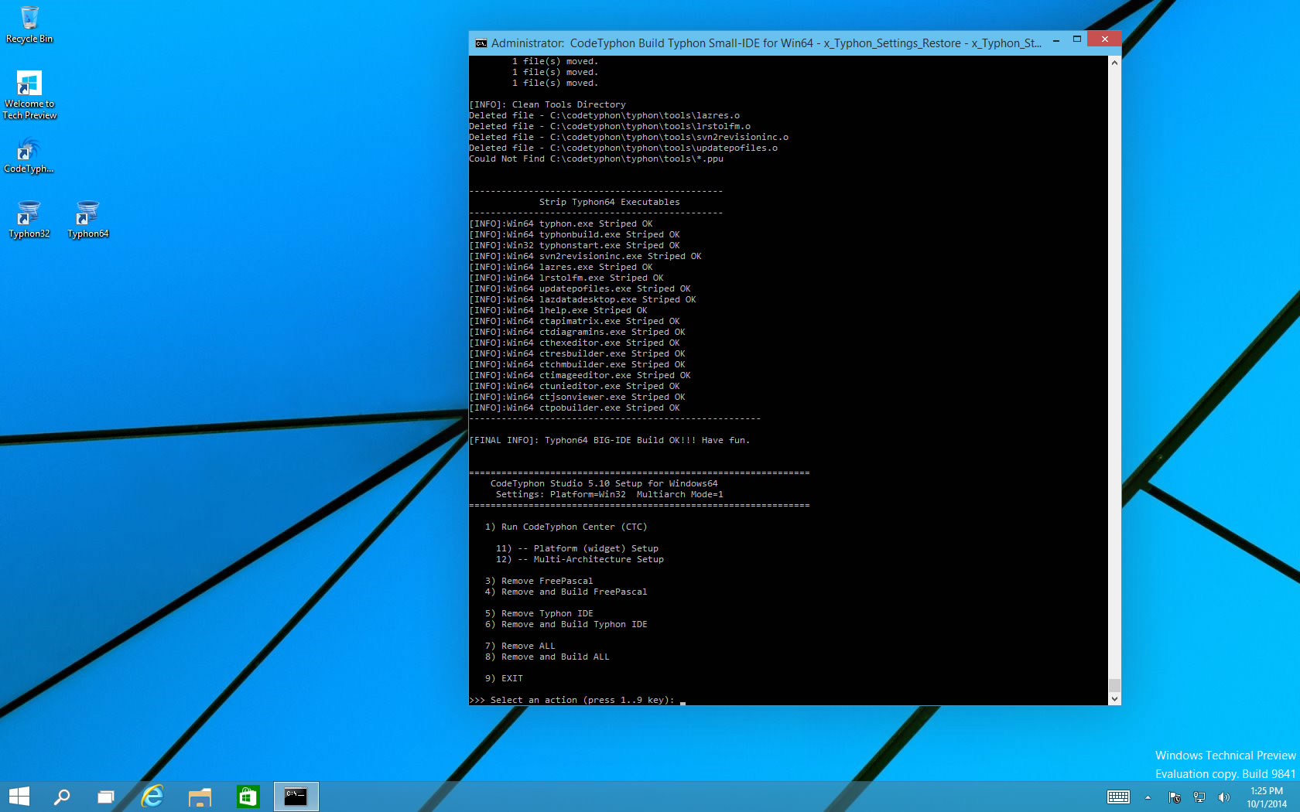The height and width of the screenshot is (812, 1300).
Task: Click '12) -- Multi-Architecture Setup' line
Action: [x=580, y=559]
